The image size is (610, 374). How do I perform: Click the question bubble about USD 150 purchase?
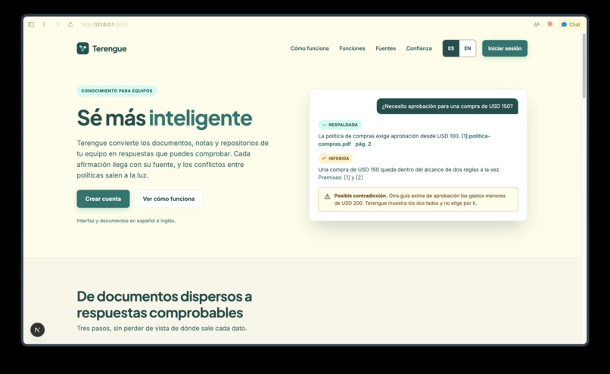point(447,107)
